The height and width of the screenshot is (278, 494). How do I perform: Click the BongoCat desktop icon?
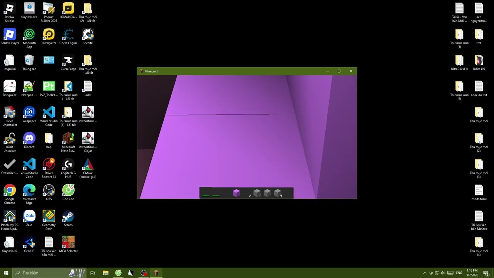pyautogui.click(x=10, y=88)
